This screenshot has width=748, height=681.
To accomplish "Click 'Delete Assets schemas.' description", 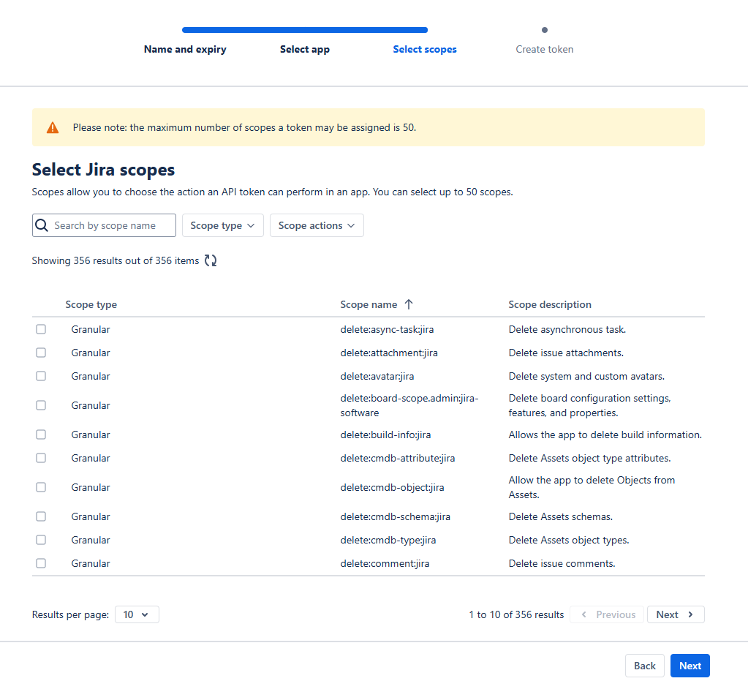I will [561, 517].
